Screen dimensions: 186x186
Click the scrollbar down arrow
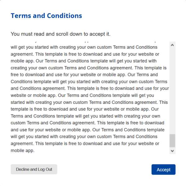(x=172, y=151)
